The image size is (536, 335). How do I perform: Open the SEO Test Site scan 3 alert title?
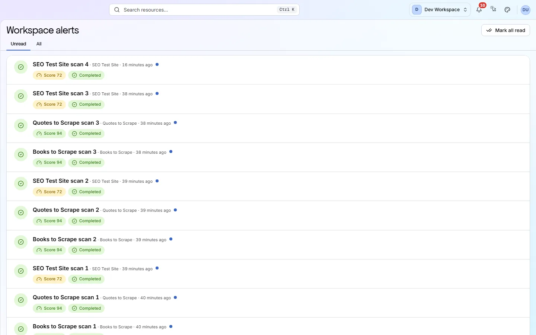click(x=61, y=93)
